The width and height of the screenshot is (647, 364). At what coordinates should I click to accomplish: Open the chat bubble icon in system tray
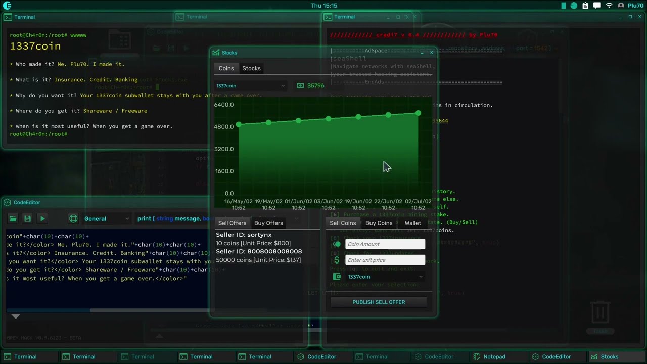597,6
